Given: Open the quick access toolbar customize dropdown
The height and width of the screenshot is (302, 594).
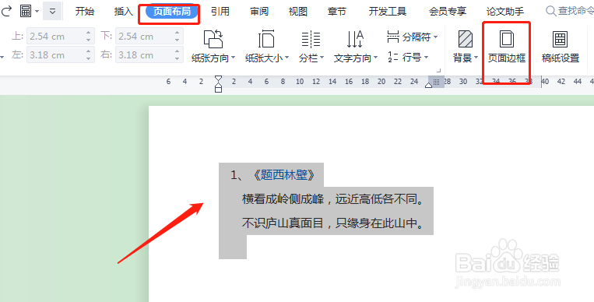Looking at the screenshot, I should (x=52, y=12).
